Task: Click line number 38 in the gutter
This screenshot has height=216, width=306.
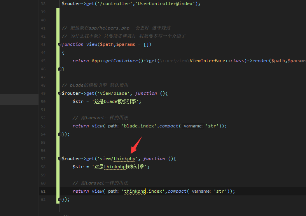Action: click(x=43, y=3)
